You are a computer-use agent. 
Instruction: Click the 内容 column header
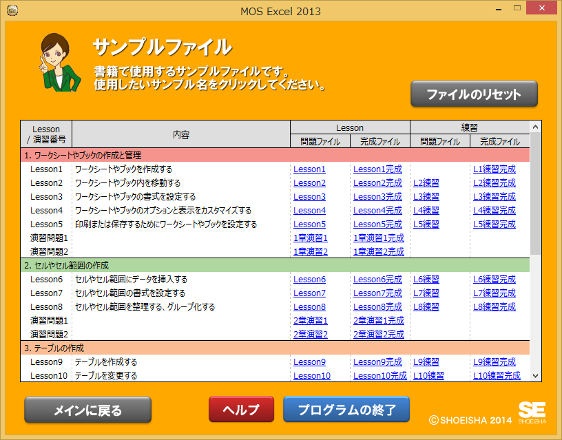(x=181, y=134)
